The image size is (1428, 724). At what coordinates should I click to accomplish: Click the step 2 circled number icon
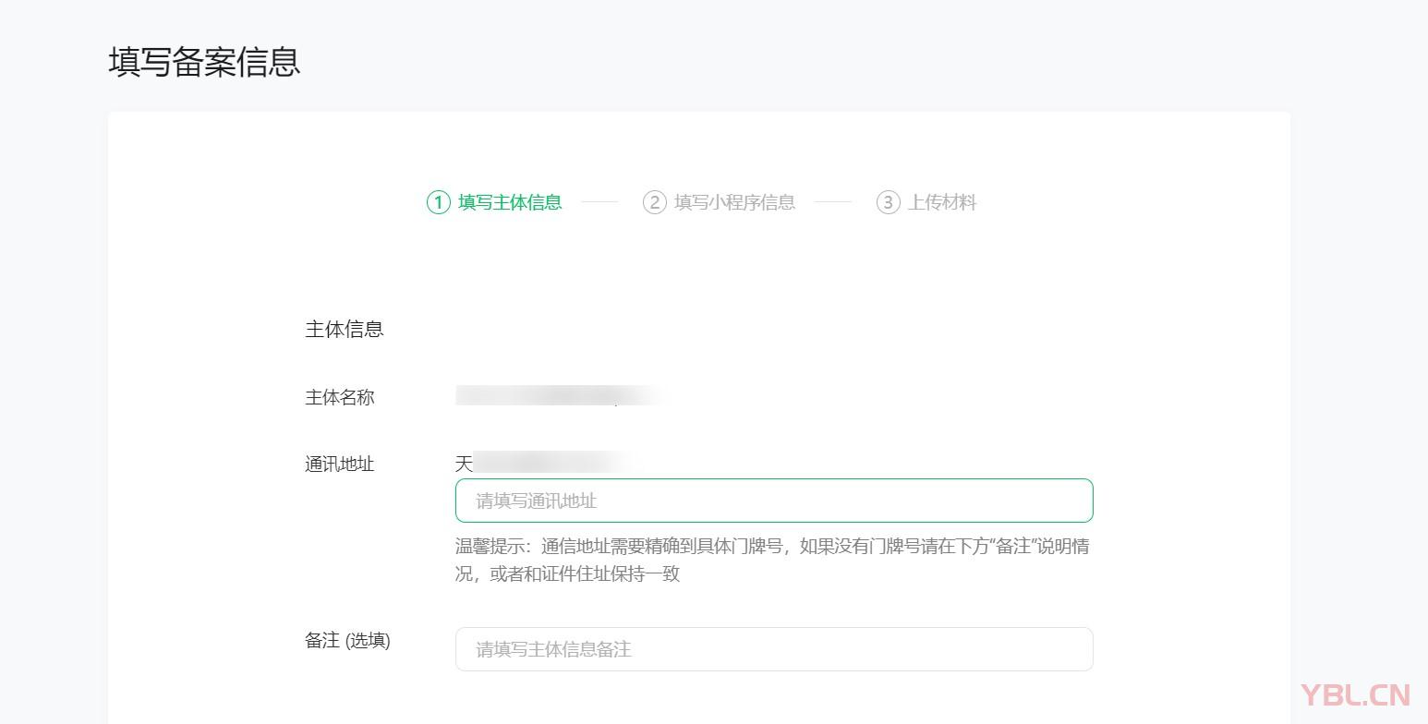click(x=654, y=202)
